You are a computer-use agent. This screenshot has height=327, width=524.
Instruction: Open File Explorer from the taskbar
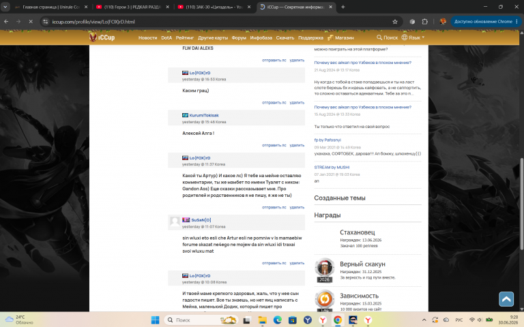tap(262, 320)
